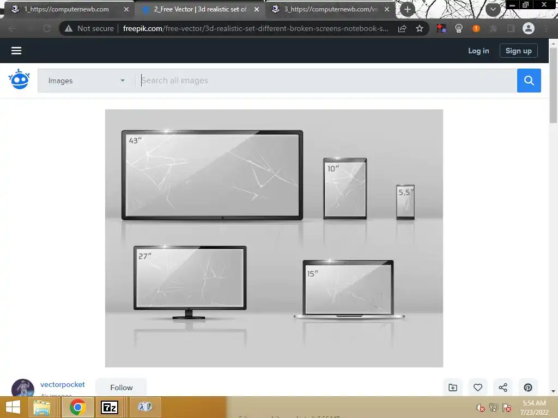Click the page vertical scrollbar thumb

pos(554,85)
